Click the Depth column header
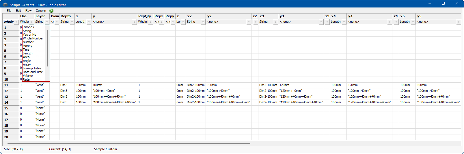This screenshot has height=154, width=464. click(66, 16)
